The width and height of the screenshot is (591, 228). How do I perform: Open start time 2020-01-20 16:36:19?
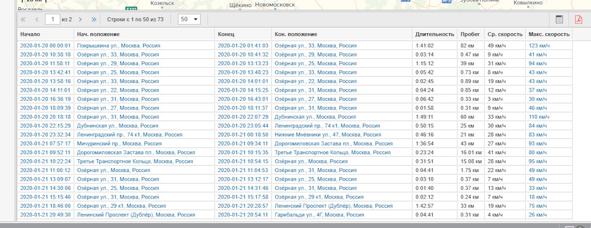pos(45,99)
